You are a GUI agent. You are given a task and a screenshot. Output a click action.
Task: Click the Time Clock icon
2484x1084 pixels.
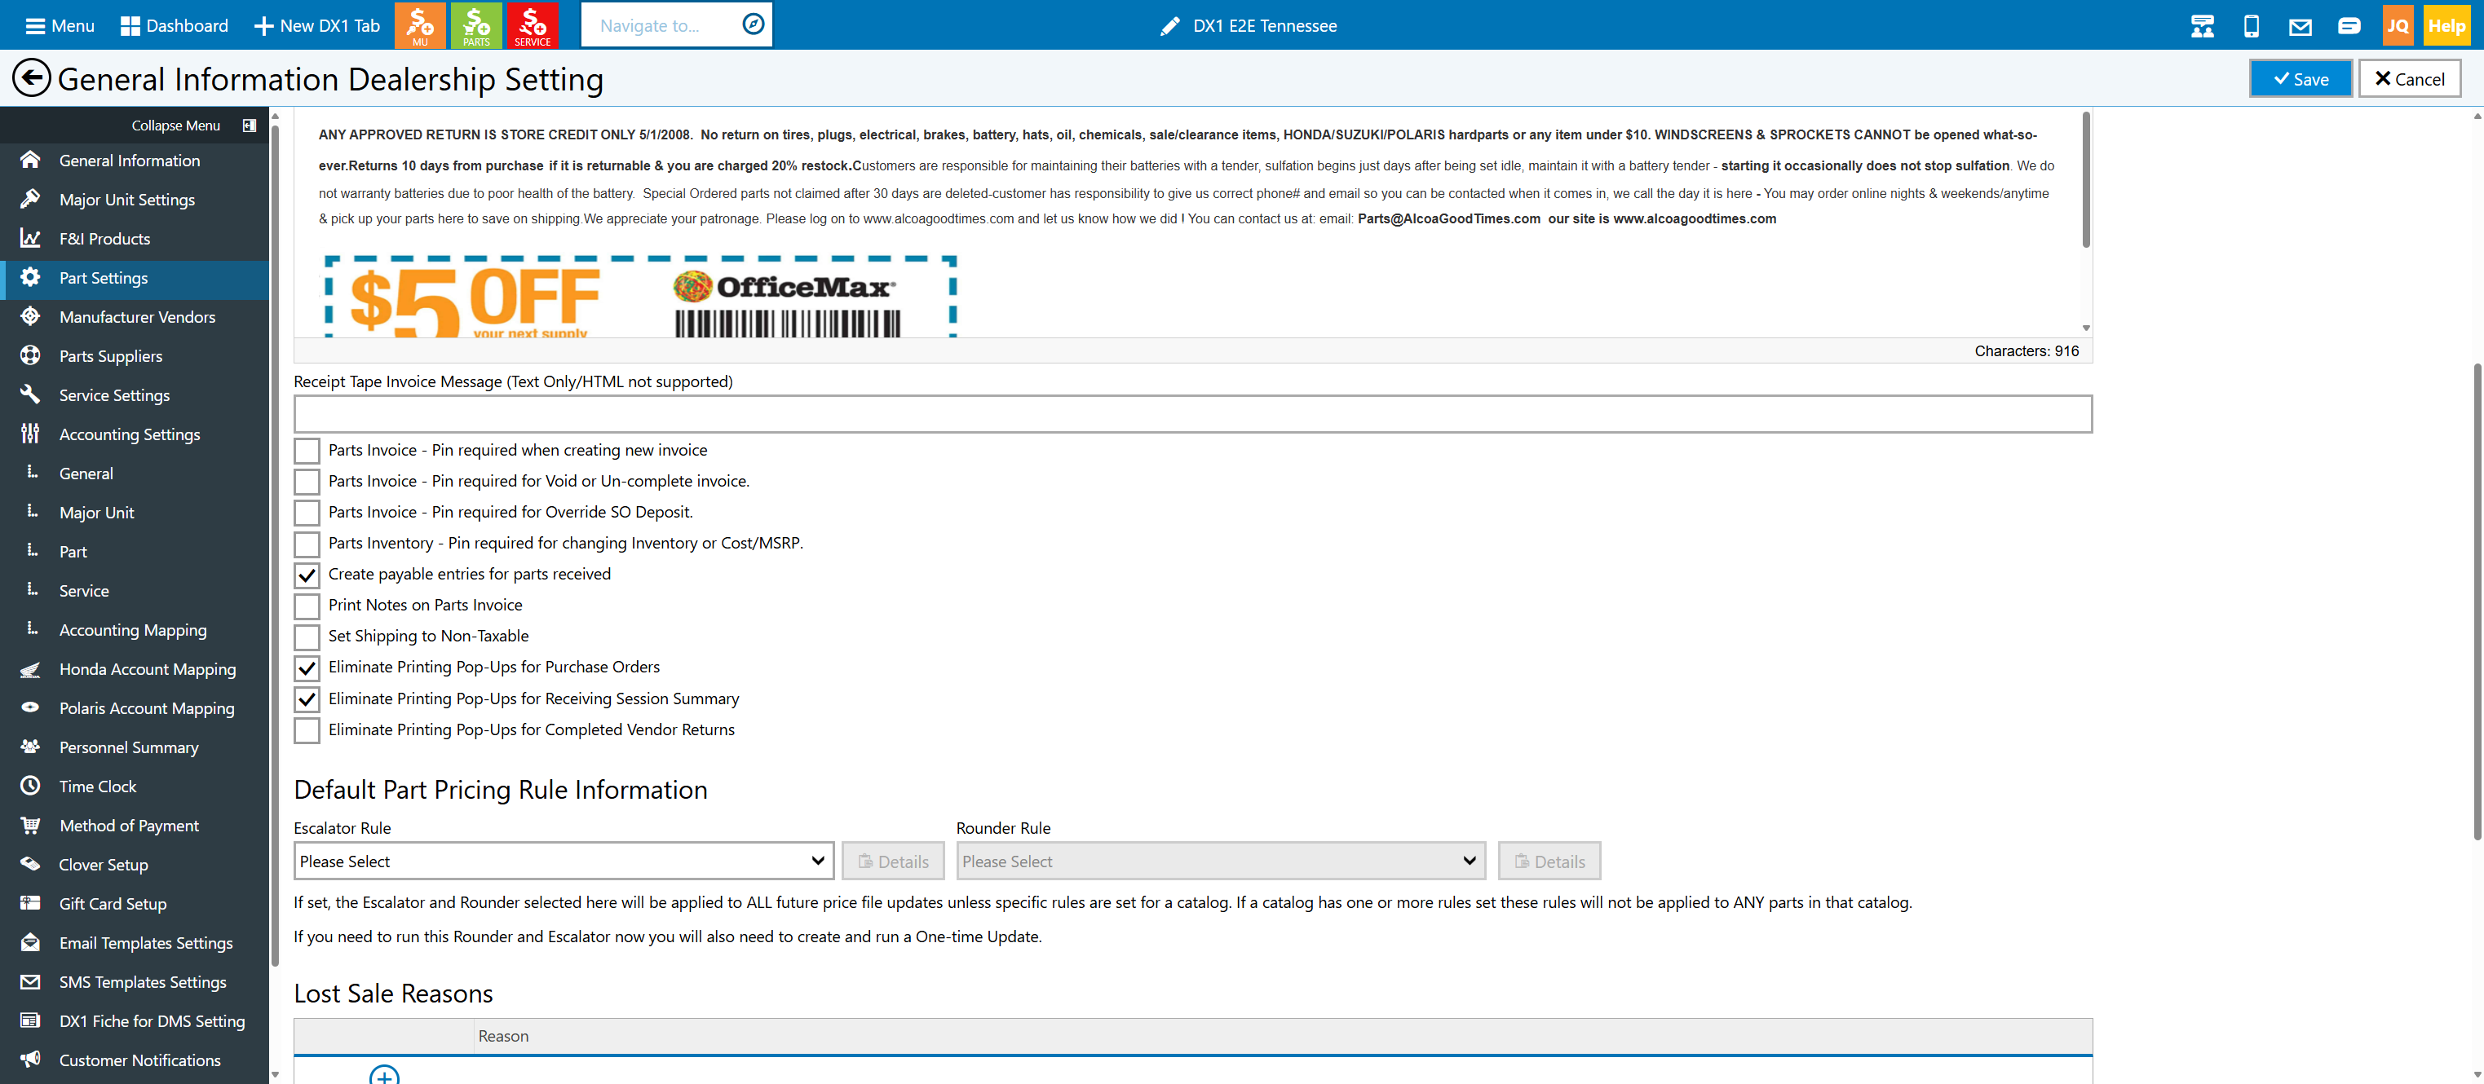[31, 786]
